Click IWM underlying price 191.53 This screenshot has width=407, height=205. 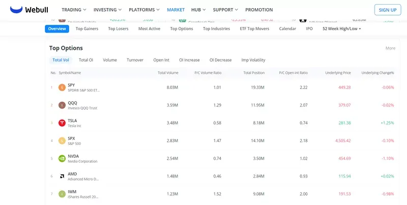344,194
